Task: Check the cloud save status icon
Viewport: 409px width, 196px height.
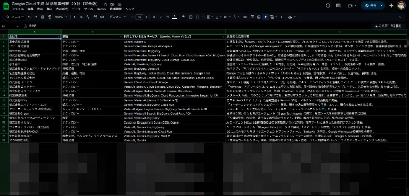Action: [119, 4]
